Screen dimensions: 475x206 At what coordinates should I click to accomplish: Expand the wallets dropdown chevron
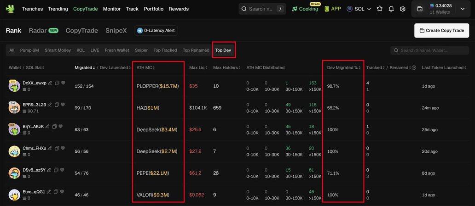pos(463,9)
